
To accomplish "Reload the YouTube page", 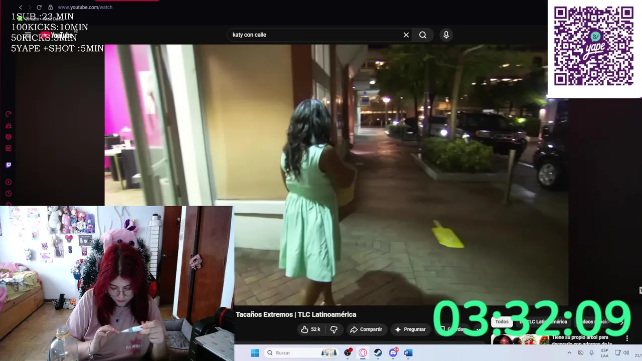I will click(39, 8).
